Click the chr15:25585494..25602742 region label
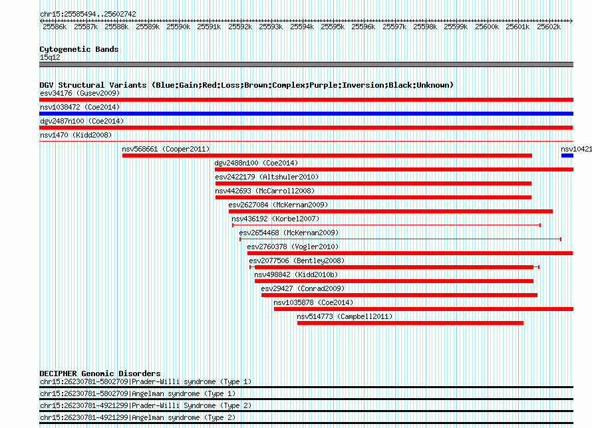 coord(88,14)
